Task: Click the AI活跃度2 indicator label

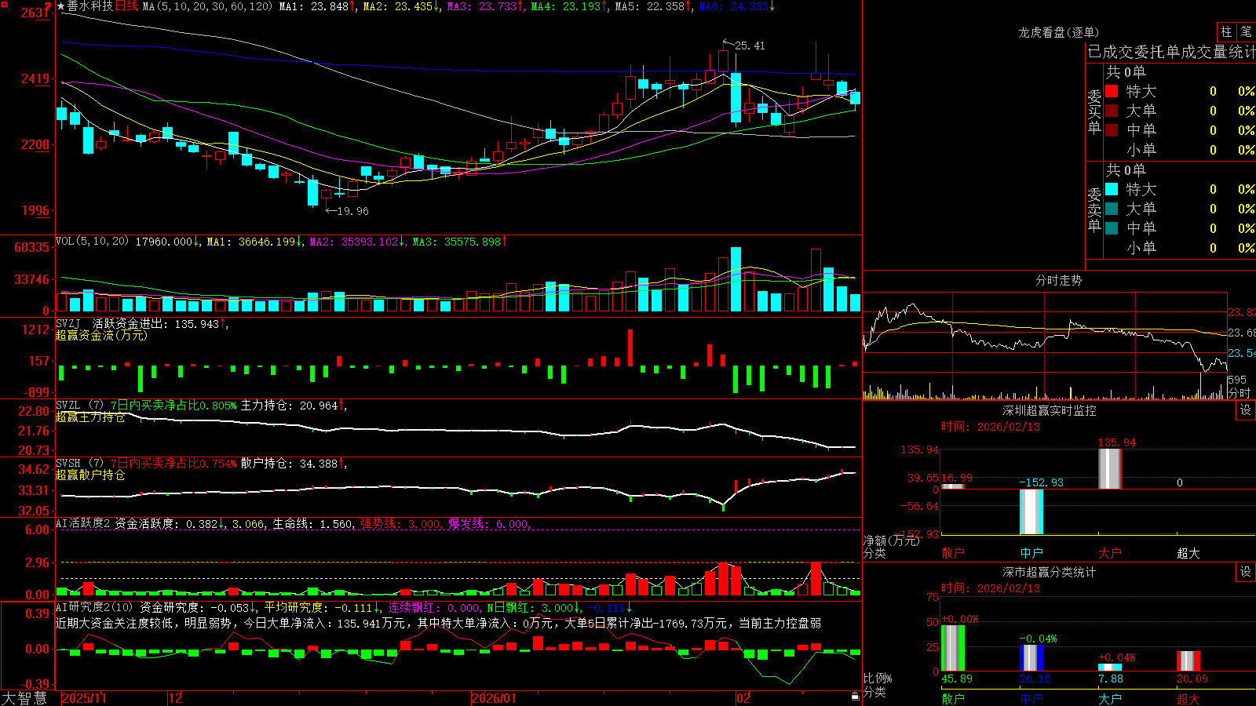Action: (x=83, y=524)
